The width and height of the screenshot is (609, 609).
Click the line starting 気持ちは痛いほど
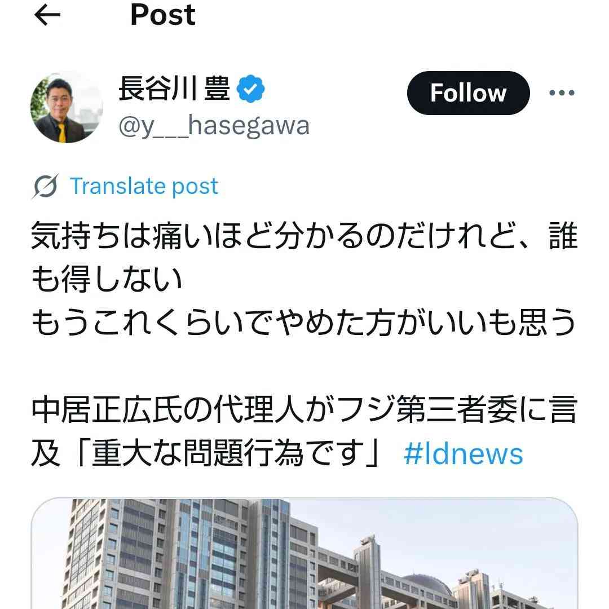[x=304, y=235]
